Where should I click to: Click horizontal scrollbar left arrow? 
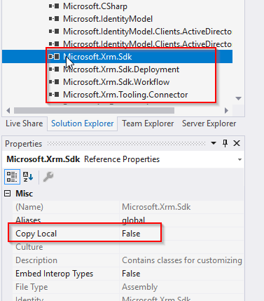(x=8, y=110)
